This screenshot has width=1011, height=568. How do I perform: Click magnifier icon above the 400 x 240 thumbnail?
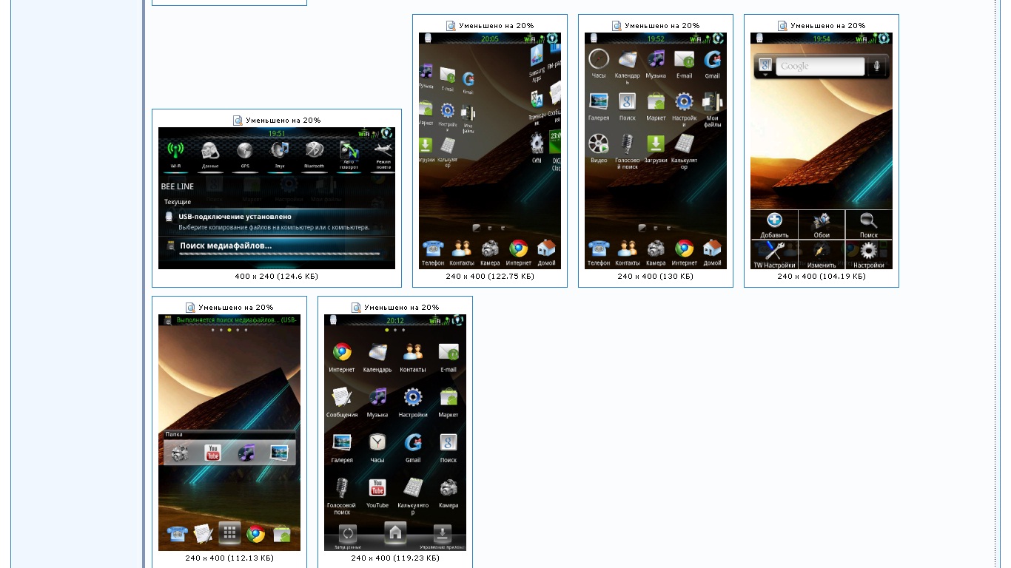[238, 121]
